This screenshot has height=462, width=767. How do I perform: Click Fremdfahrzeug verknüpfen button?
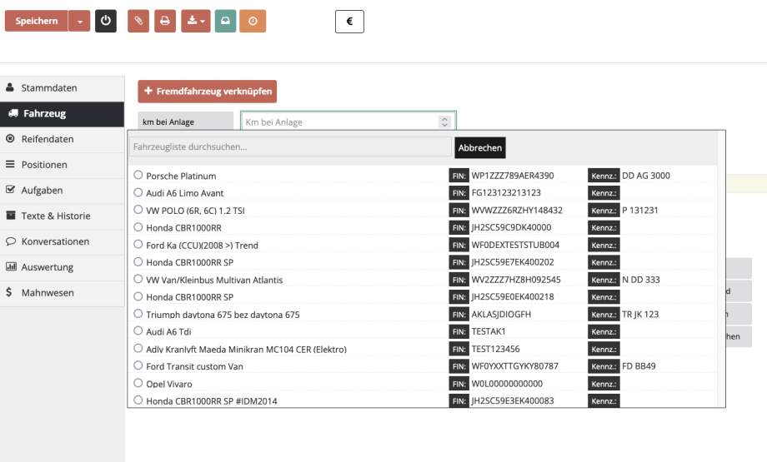(x=207, y=91)
